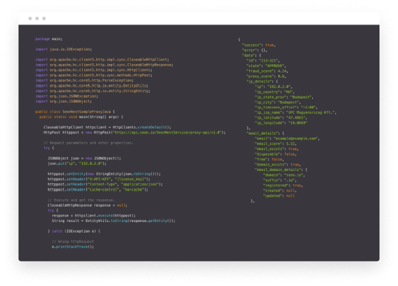Click the "registered": true line
The height and width of the screenshot is (286, 398).
tap(283, 185)
